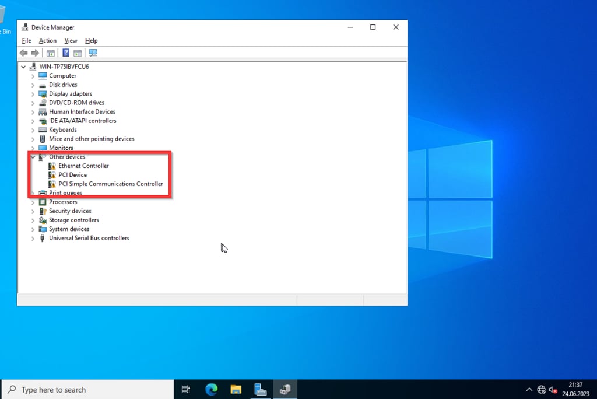Collapse the Other devices node
The image size is (597, 399).
[x=33, y=157]
